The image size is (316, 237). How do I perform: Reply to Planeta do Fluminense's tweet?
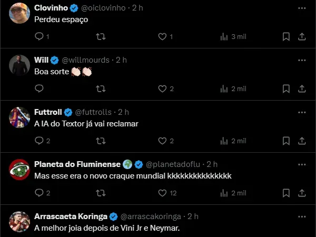(39, 193)
